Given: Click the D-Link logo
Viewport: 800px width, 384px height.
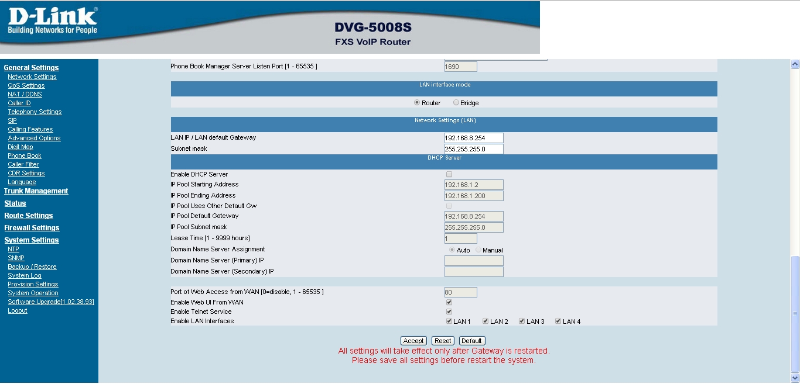Looking at the screenshot, I should click(53, 20).
